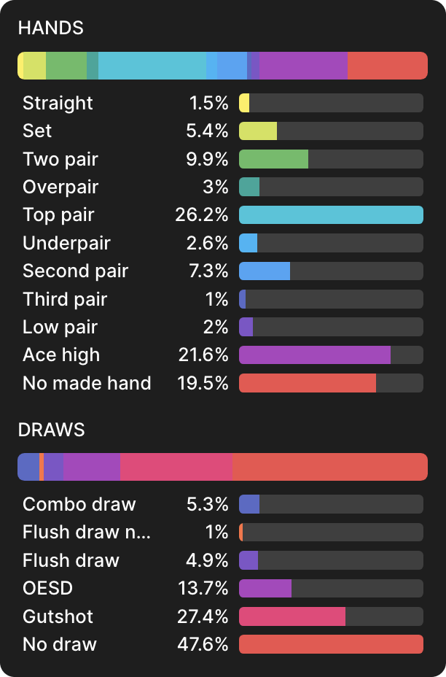Select the Underpair row label

66,243
